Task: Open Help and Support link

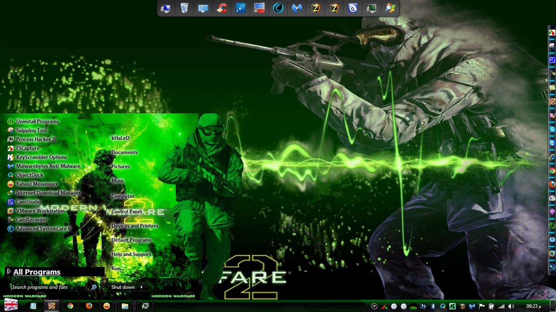Action: pos(131,254)
